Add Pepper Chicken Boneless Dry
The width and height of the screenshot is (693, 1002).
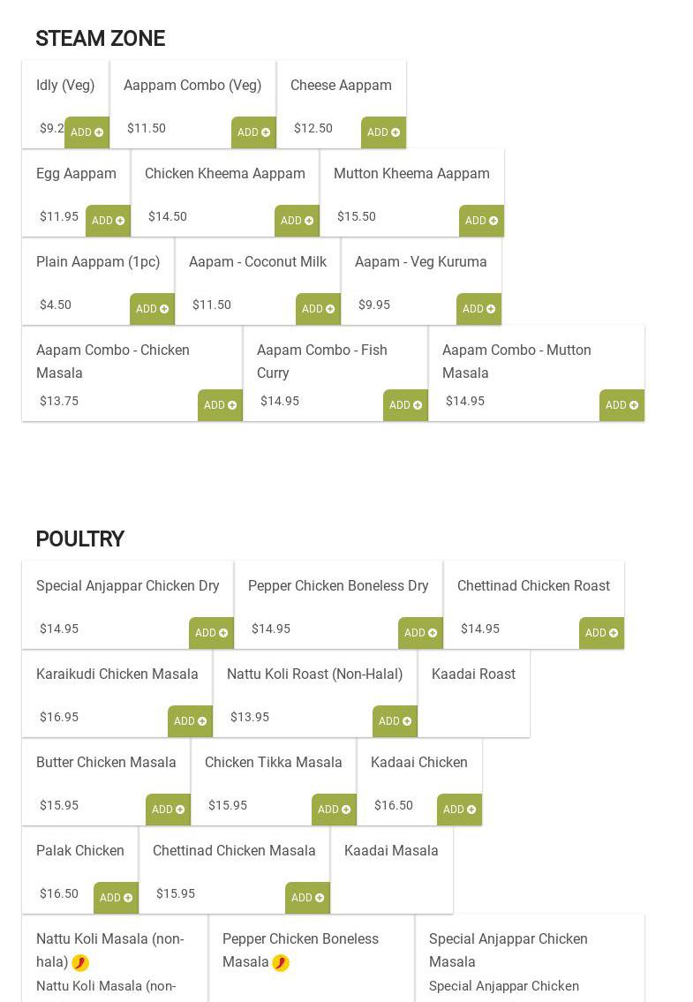420,633
